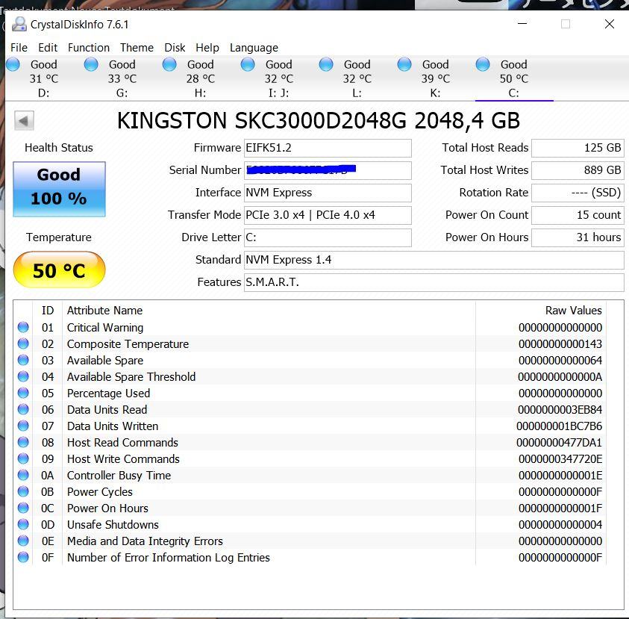Click status dot for Power On Hours row 0C

click(x=23, y=508)
